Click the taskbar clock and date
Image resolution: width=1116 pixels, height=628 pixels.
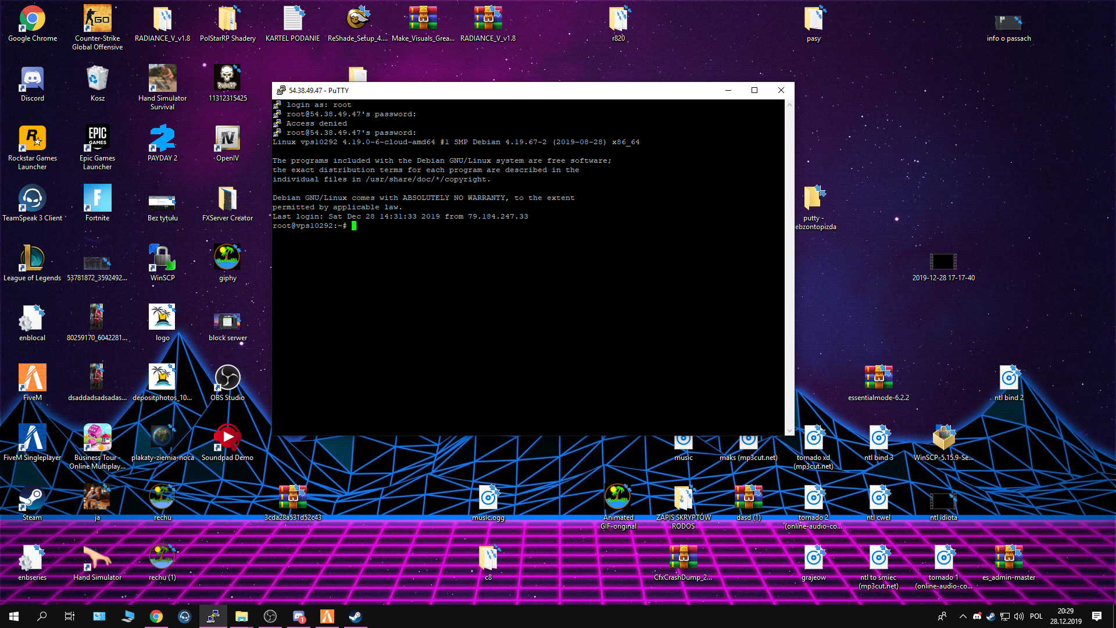(x=1065, y=616)
